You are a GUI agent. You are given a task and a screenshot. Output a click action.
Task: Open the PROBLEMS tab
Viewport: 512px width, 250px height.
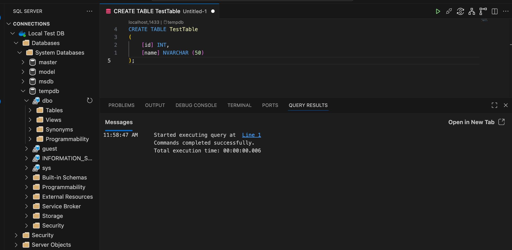[121, 105]
